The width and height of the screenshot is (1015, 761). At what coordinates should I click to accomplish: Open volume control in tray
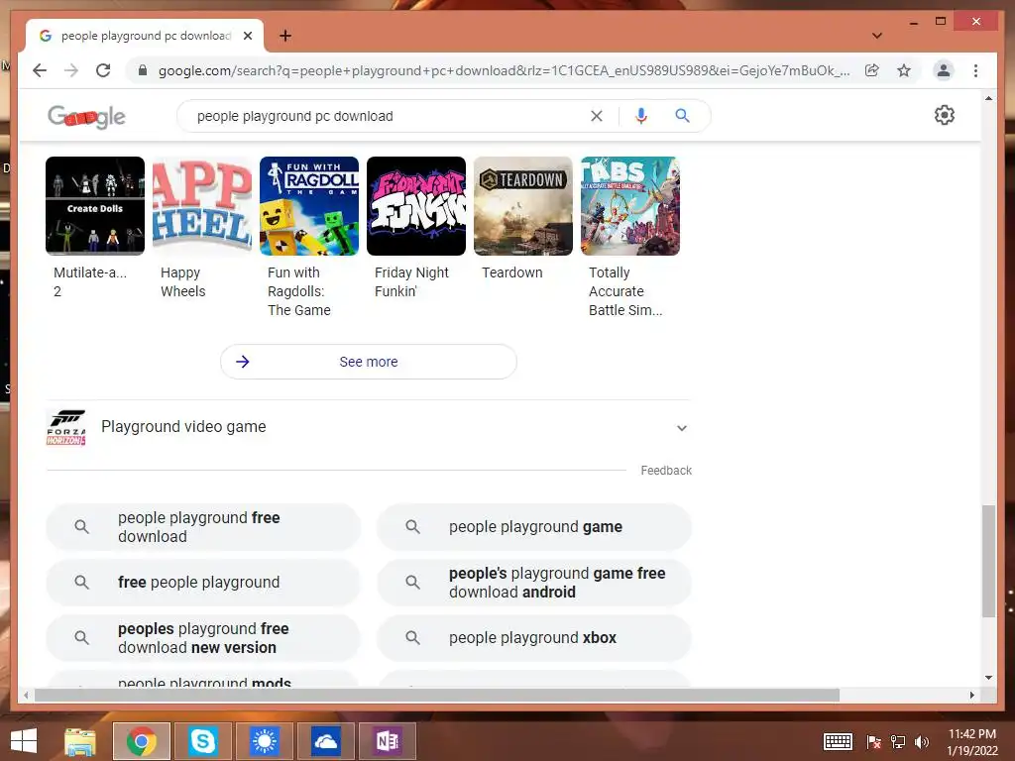(922, 741)
